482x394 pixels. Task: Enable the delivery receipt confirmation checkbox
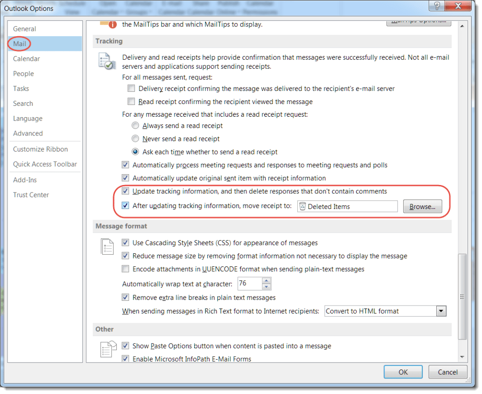131,88
